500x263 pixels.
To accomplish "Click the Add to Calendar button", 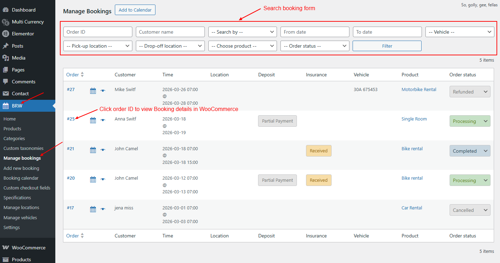I will [x=135, y=10].
